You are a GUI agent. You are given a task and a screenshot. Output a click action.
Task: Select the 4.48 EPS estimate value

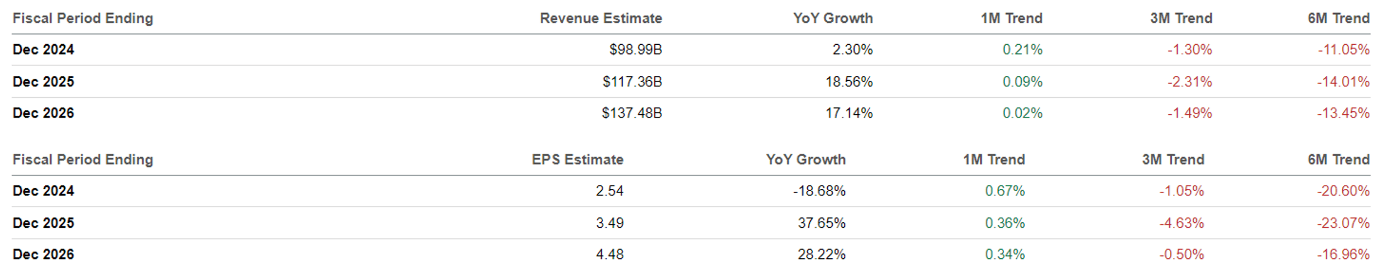tap(609, 254)
